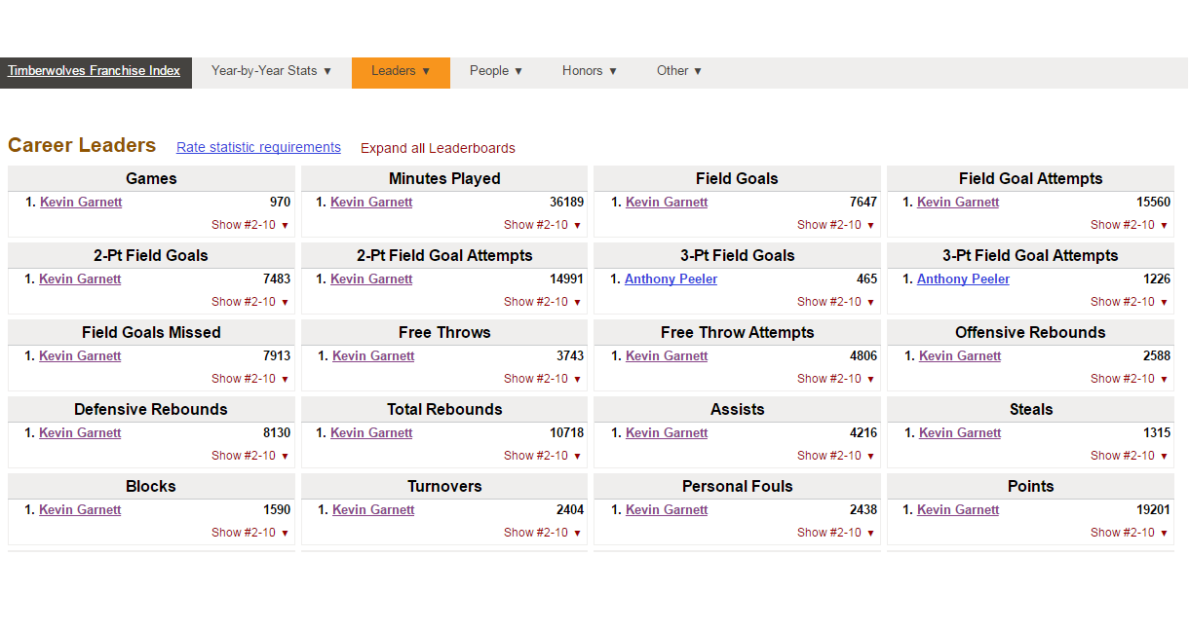Image resolution: width=1189 pixels, height=631 pixels.
Task: Expand the Other dropdown menu
Action: click(x=679, y=71)
